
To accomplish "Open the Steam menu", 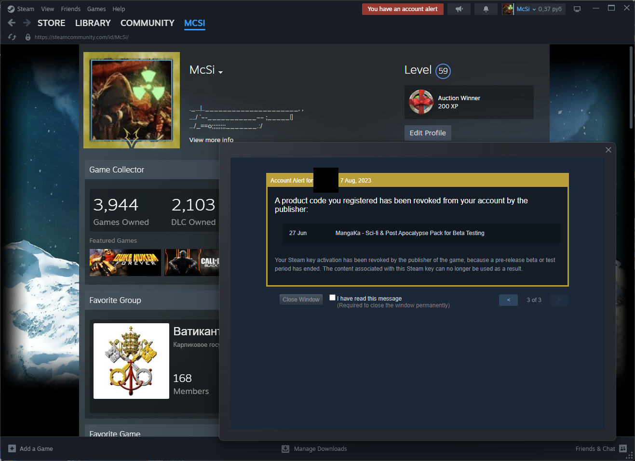I will tap(21, 9).
